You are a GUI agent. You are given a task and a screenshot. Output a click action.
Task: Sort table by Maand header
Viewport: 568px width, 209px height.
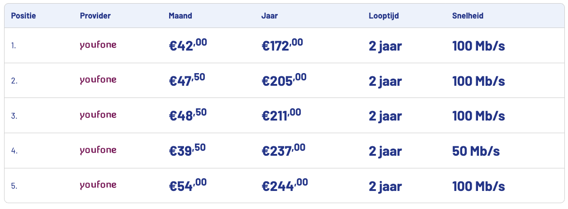coord(180,16)
